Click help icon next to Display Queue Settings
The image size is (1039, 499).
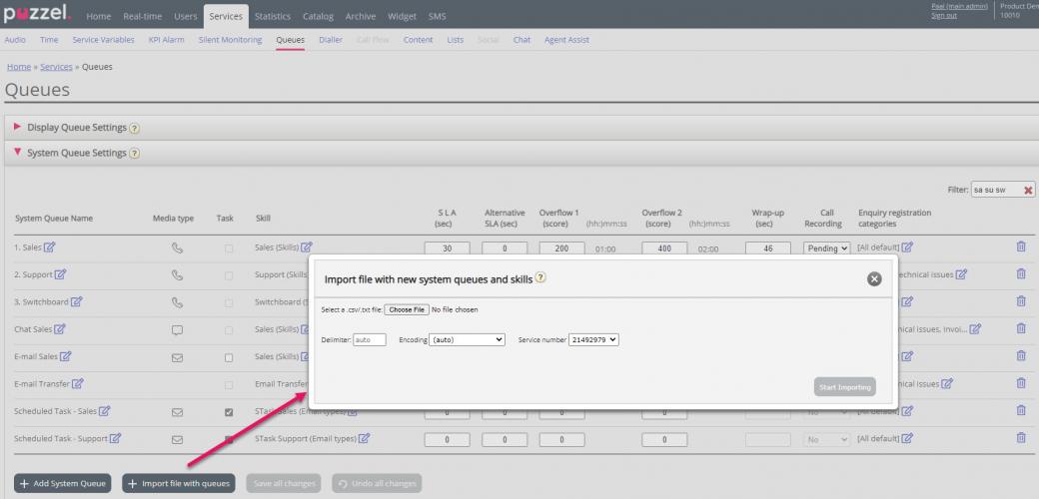click(134, 128)
